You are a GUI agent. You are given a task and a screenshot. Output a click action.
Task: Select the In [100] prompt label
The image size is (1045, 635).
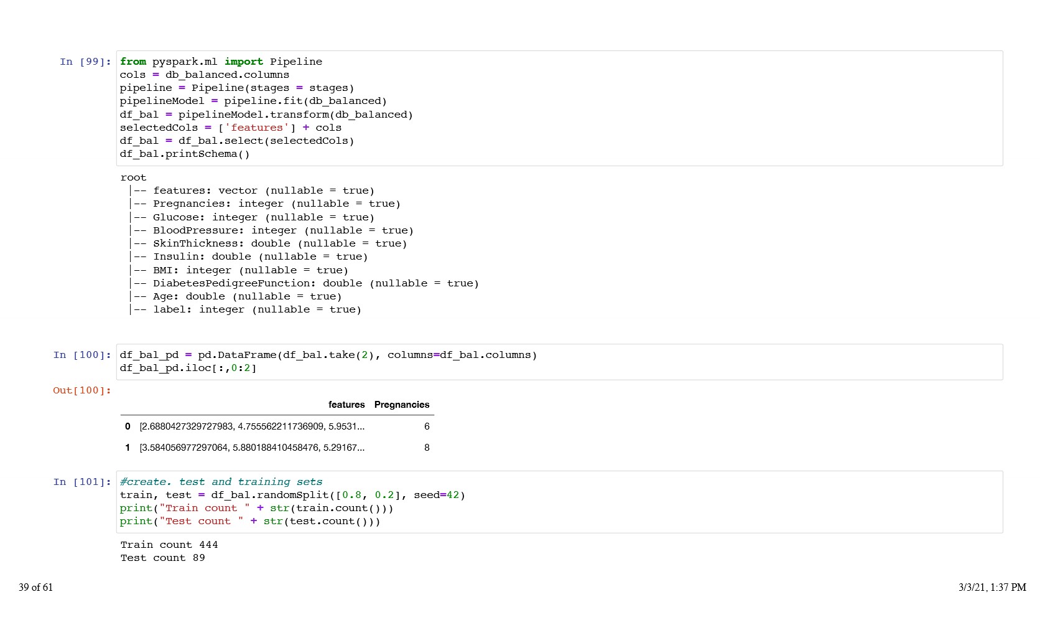[x=82, y=355]
